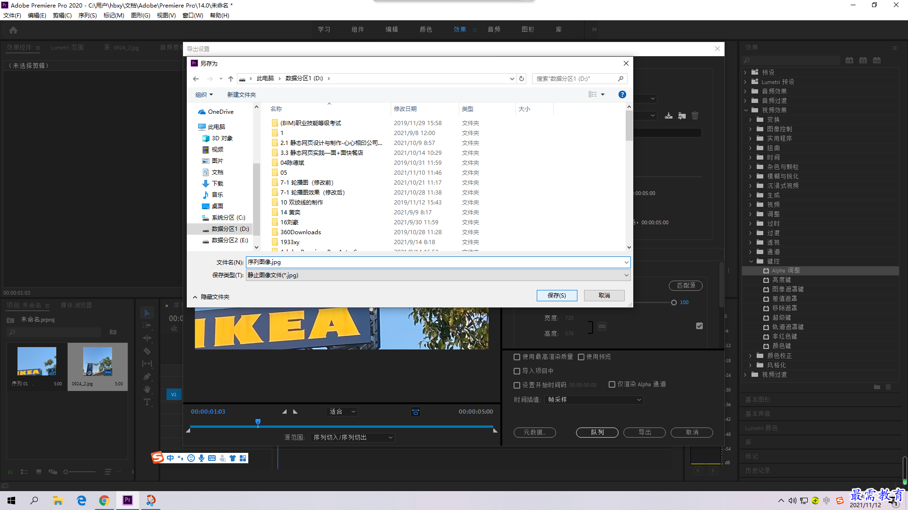
Task: Switch to the Color workspace tab
Action: coord(426,29)
